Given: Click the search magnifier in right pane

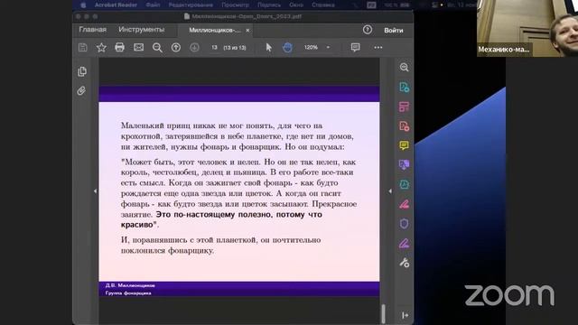Looking at the screenshot, I should 404,67.
